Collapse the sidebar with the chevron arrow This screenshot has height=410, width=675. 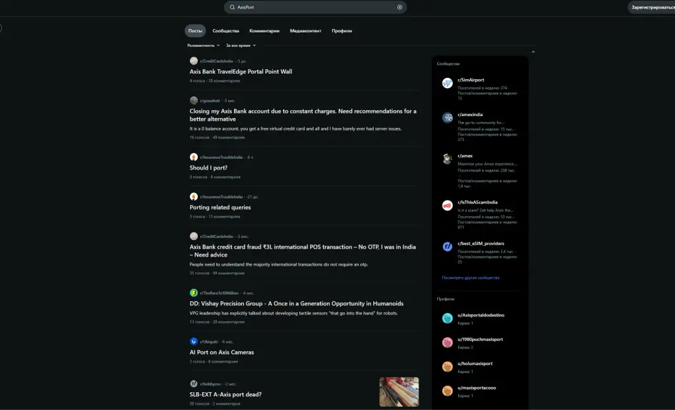coord(533,51)
